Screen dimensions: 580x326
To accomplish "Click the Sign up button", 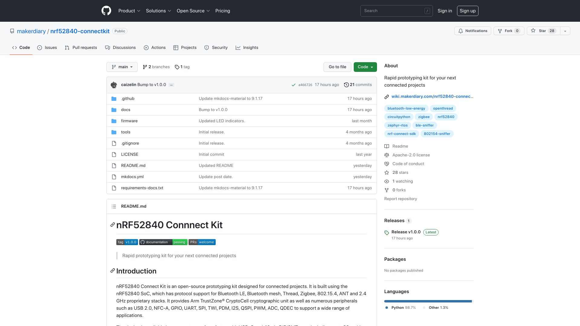I will point(468,11).
